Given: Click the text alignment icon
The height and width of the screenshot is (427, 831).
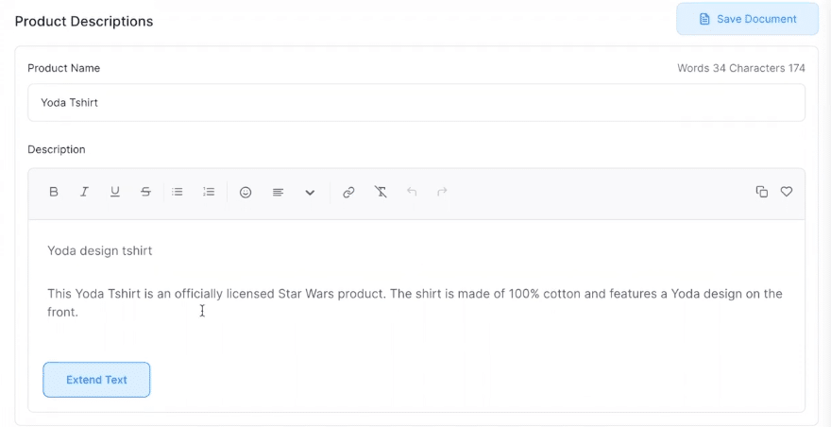Looking at the screenshot, I should pos(279,192).
